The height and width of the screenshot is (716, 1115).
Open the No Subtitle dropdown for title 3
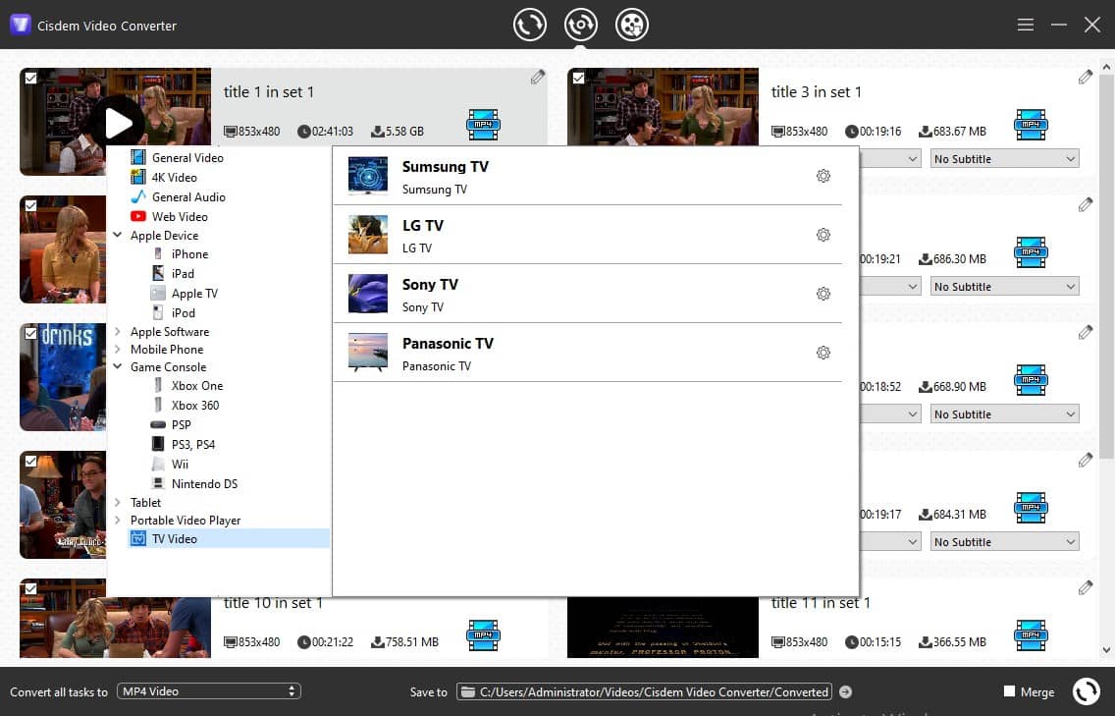(1003, 157)
